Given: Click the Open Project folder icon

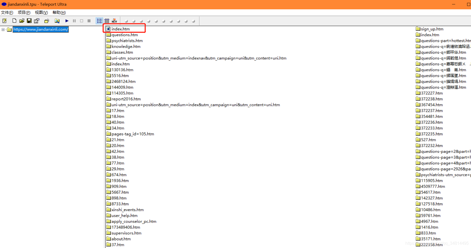Looking at the screenshot, I should tap(22, 21).
